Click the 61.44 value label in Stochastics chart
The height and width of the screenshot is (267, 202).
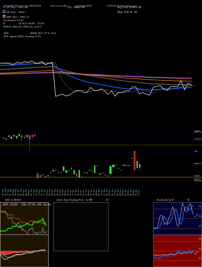pos(196,216)
